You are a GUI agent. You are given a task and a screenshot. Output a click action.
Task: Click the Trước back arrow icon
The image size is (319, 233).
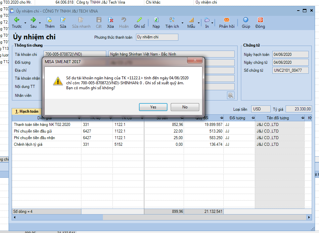(16, 20)
